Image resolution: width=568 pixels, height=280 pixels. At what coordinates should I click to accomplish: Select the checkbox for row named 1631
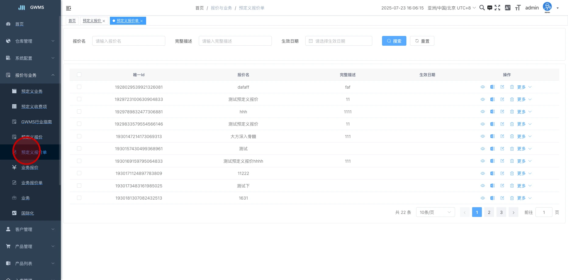(79, 198)
